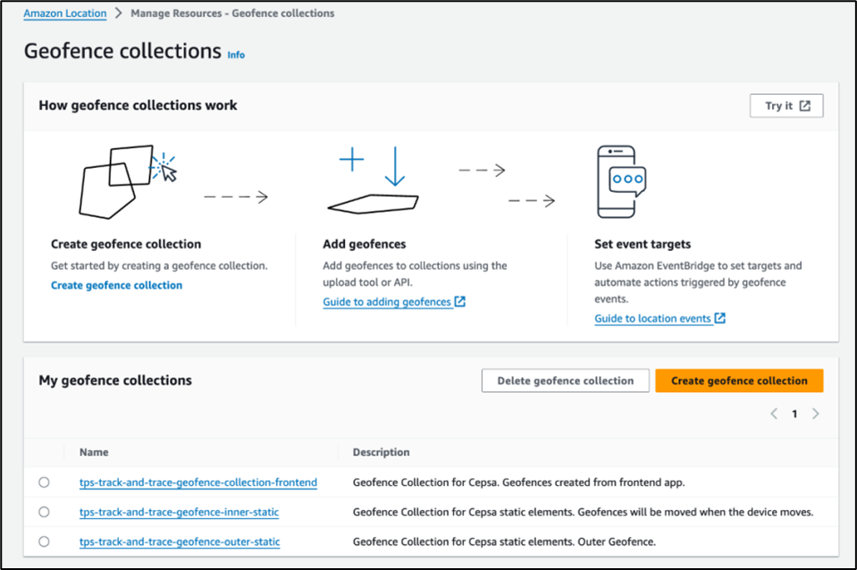
Task: Go to next page of collections
Action: coord(815,414)
